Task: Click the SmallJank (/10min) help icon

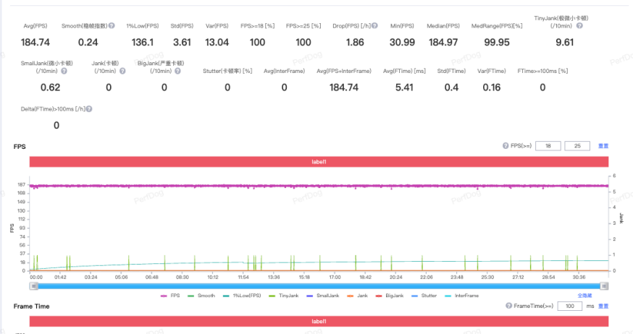Action: [x=64, y=71]
